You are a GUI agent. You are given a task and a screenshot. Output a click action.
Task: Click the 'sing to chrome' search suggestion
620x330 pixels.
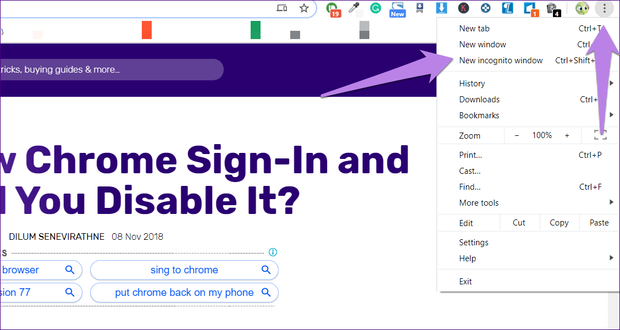184,270
